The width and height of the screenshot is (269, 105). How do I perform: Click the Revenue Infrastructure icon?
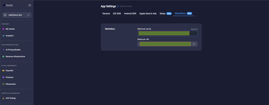pos(3,57)
